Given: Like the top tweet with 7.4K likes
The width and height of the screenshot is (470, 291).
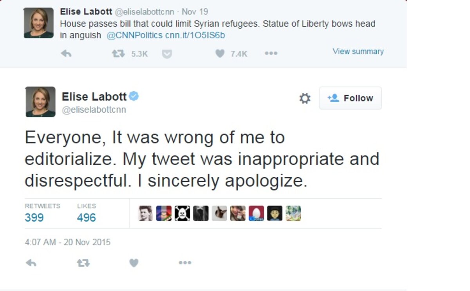Looking at the screenshot, I should click(x=220, y=54).
